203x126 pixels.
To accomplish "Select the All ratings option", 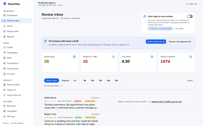I will (179, 28).
